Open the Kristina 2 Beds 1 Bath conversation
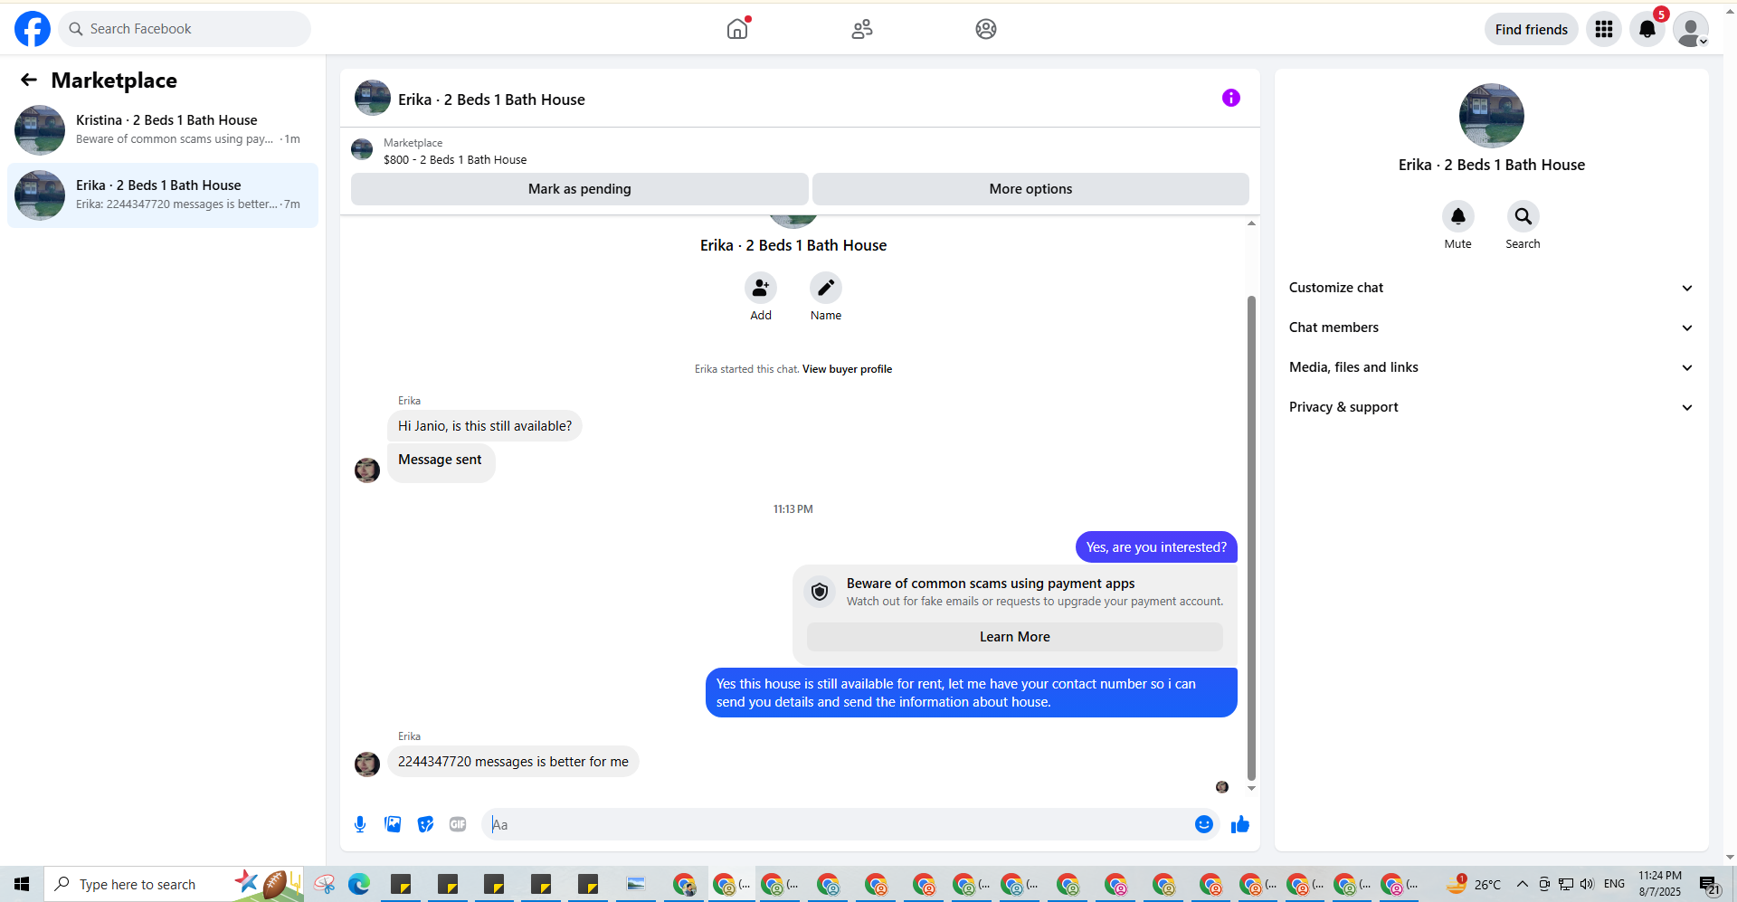 coord(163,130)
